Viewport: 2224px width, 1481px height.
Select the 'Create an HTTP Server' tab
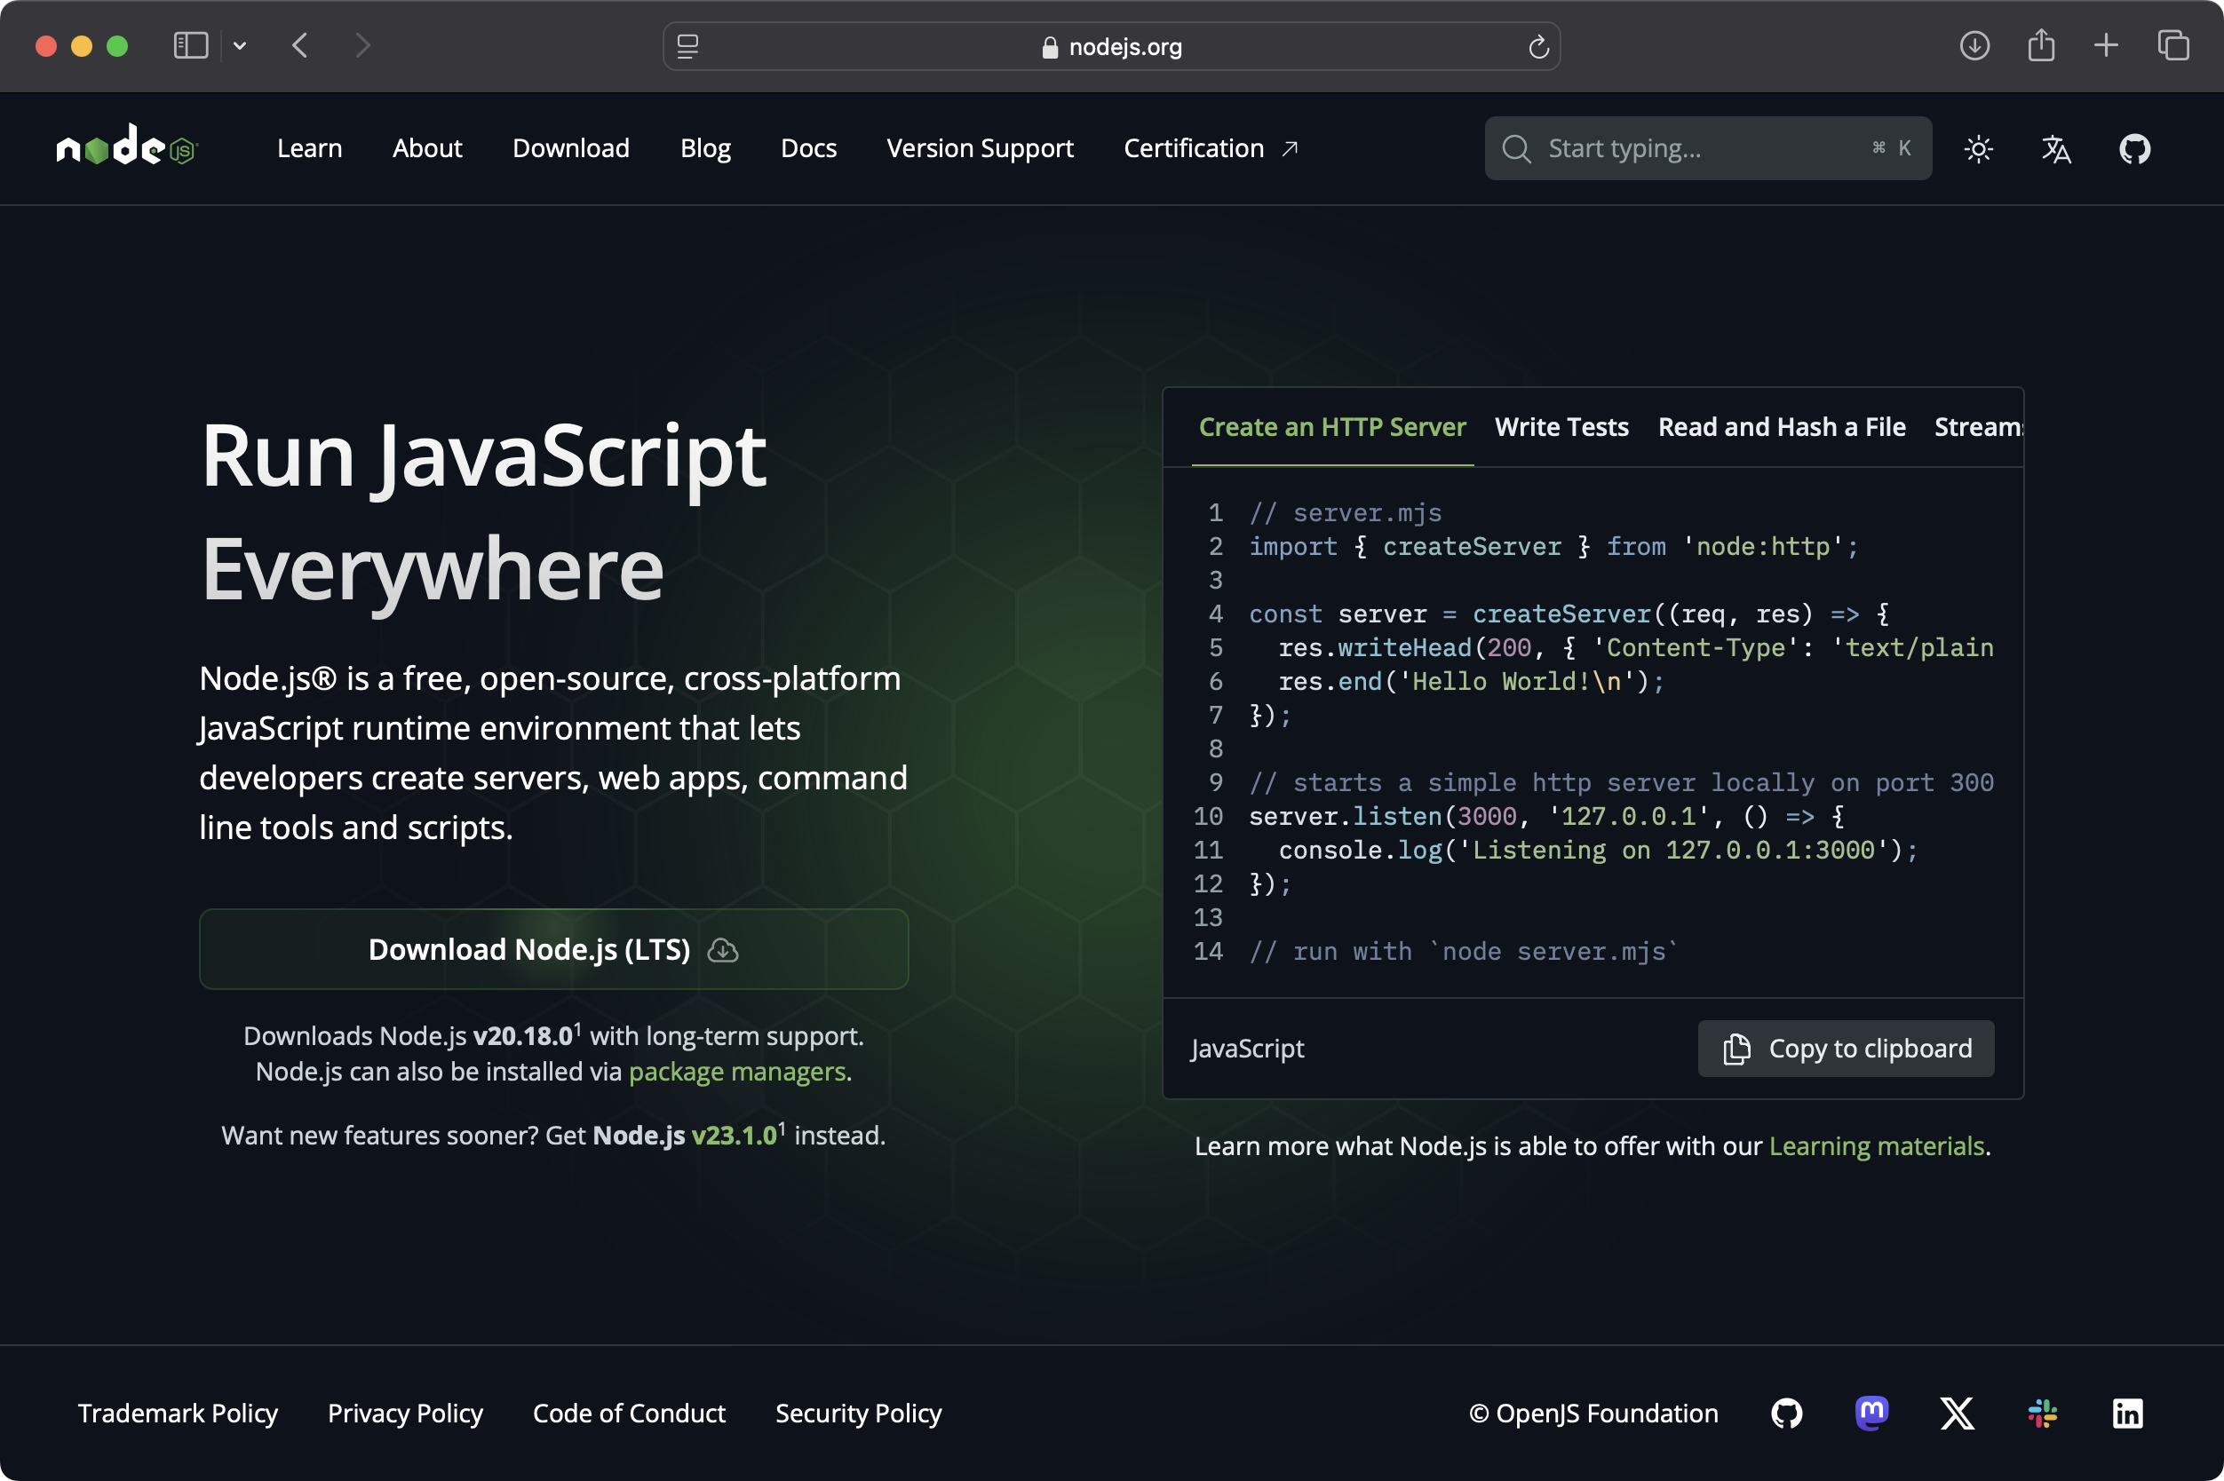(x=1333, y=426)
